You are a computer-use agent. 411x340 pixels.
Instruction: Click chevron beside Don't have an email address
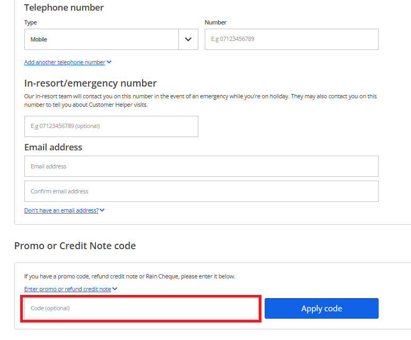coord(102,210)
